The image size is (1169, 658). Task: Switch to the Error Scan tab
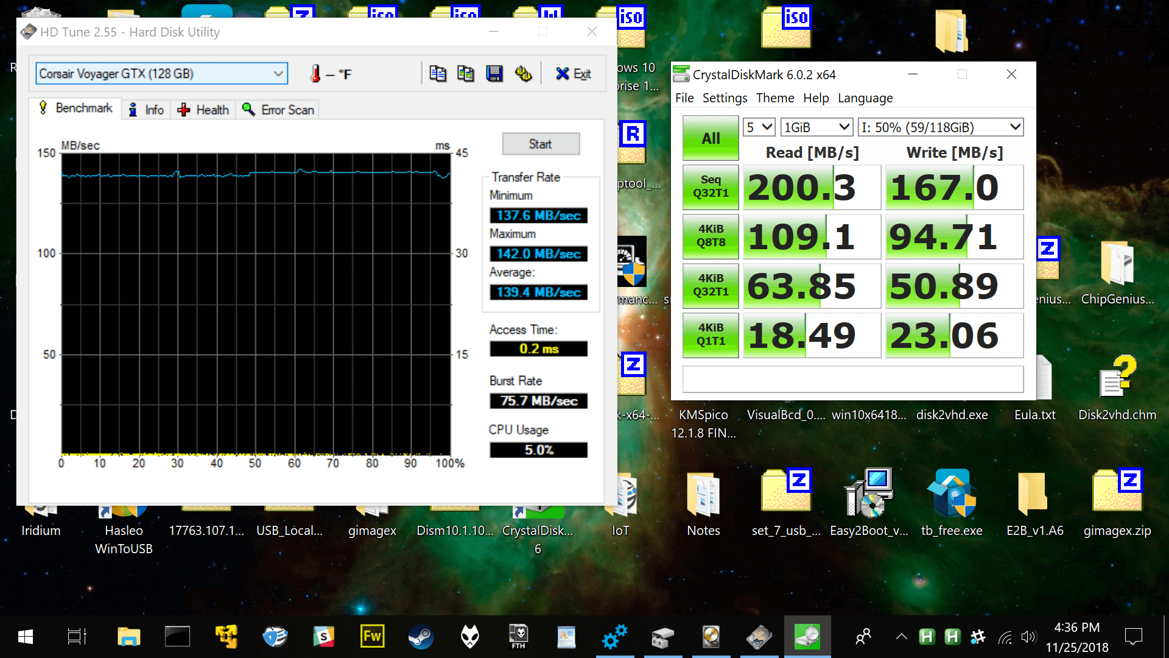(278, 110)
